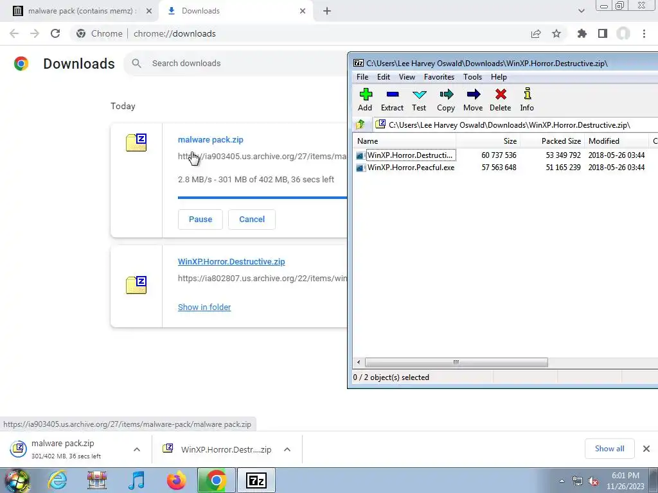Expand options for WinXP.Horror.Destr zip in shelf
Screen dimensions: 658x493
[287, 449]
